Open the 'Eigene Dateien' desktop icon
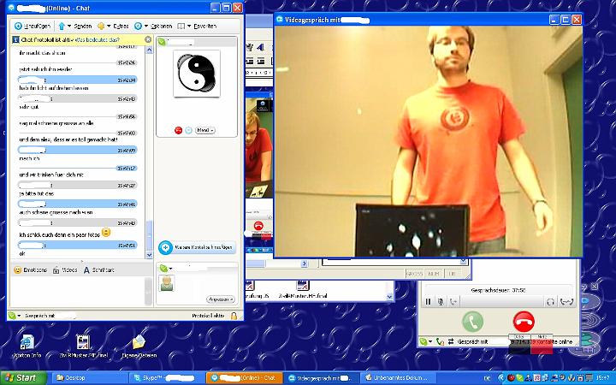The width and height of the screenshot is (616, 385). point(139,346)
